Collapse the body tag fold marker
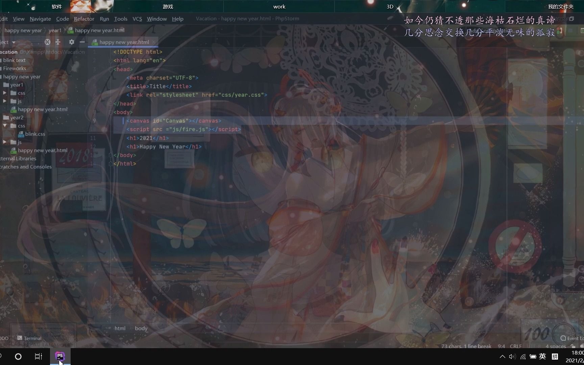584x365 pixels. click(111, 112)
